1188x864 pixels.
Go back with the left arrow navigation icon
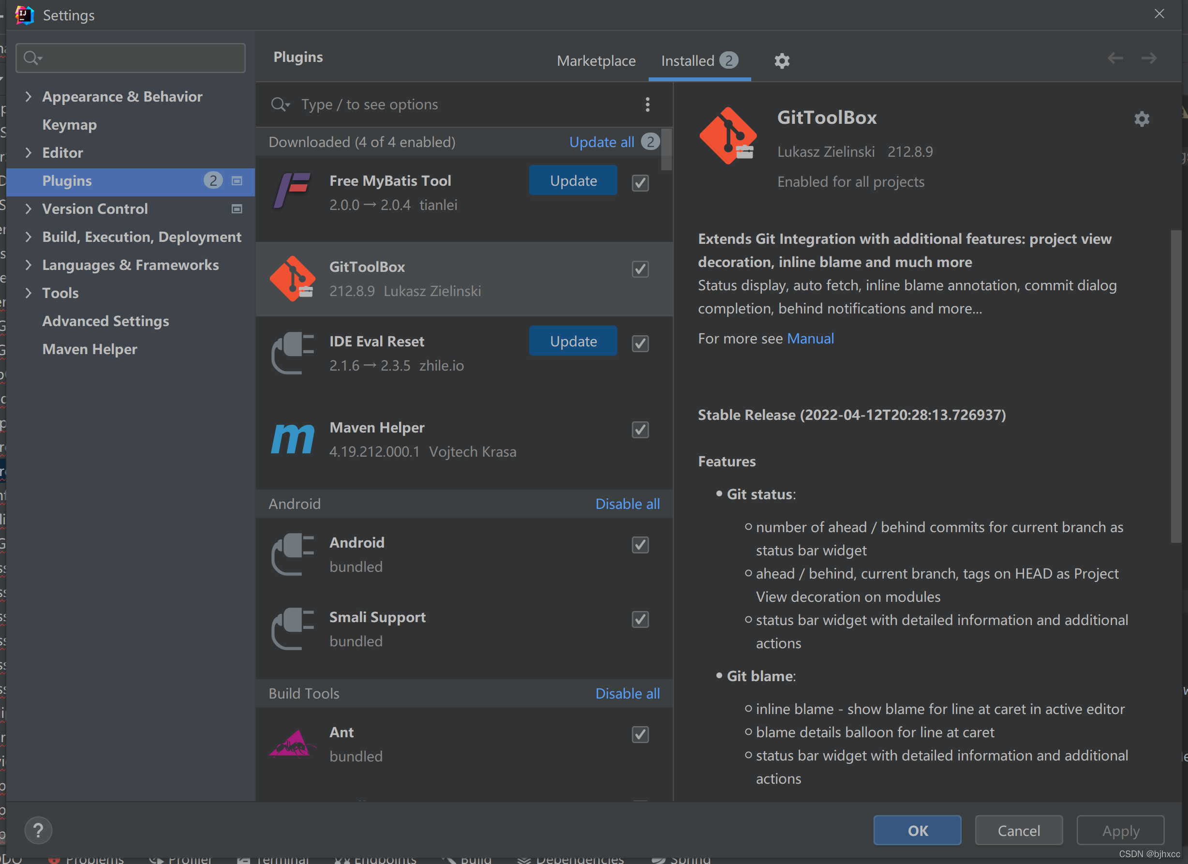tap(1115, 58)
